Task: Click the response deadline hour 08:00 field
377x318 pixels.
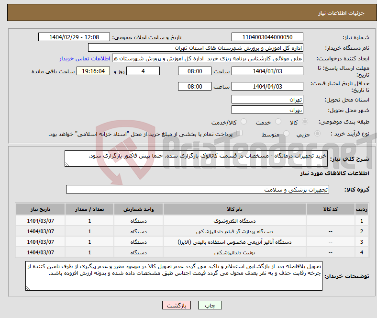Action: (x=195, y=71)
